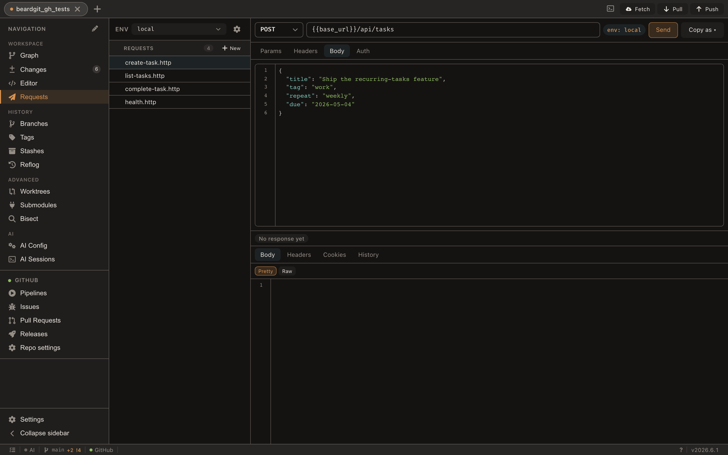Image resolution: width=728 pixels, height=455 pixels.
Task: Open GitHub Issues bug icon
Action: pyautogui.click(x=12, y=307)
